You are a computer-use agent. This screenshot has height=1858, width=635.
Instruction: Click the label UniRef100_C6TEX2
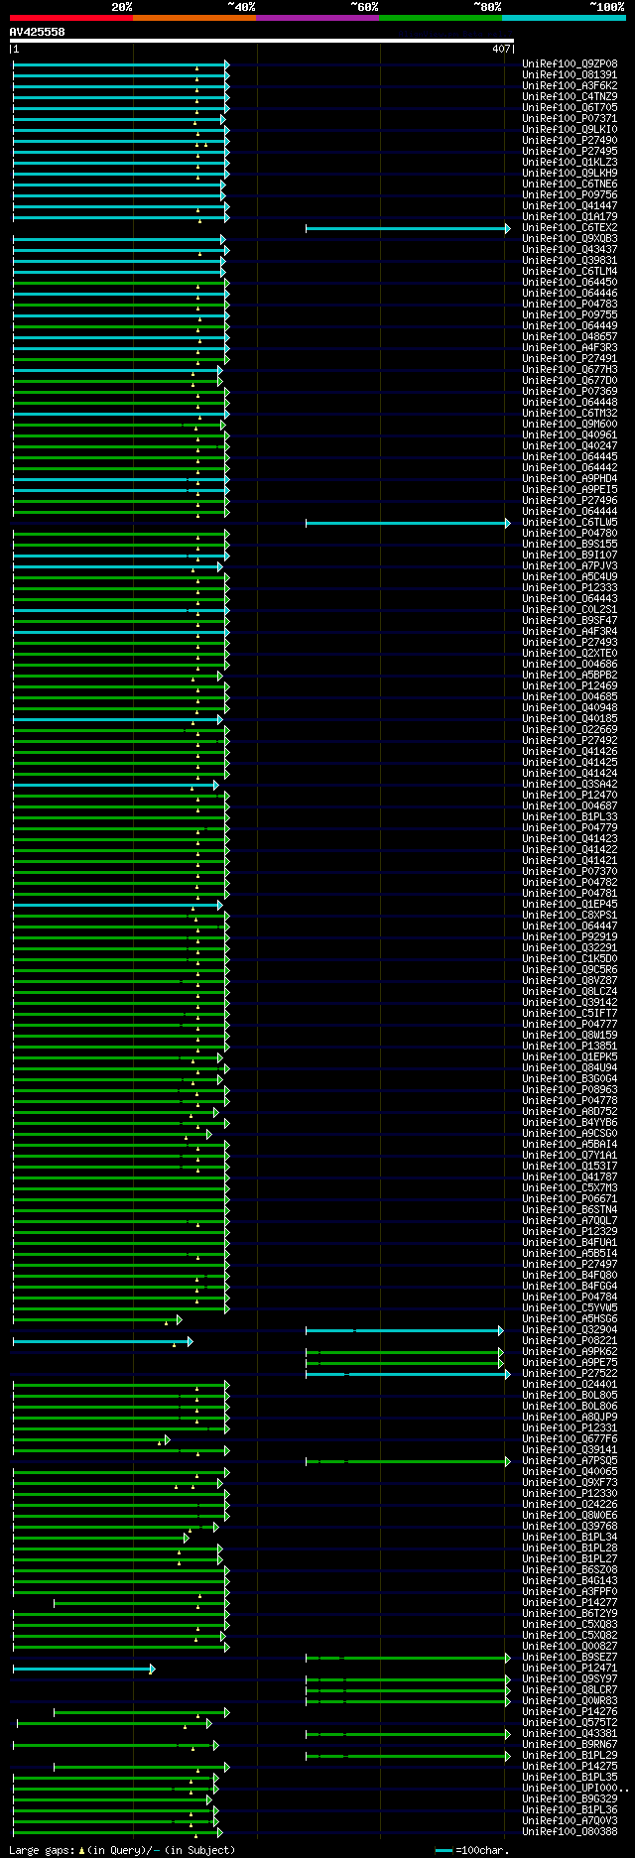coord(570,228)
